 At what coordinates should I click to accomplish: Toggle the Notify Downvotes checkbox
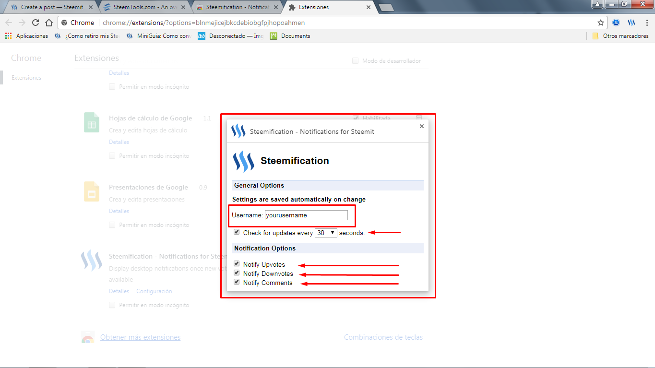tap(237, 273)
